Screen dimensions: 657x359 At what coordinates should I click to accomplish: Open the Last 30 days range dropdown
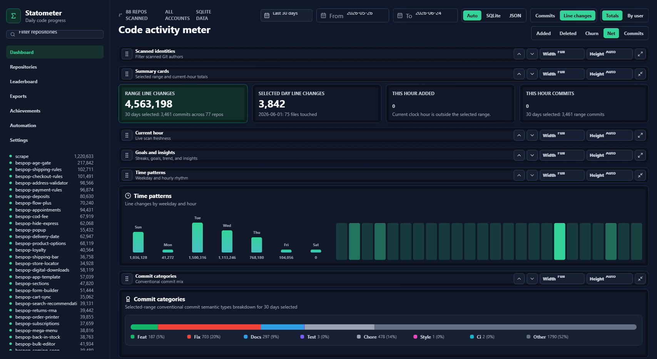pos(286,15)
